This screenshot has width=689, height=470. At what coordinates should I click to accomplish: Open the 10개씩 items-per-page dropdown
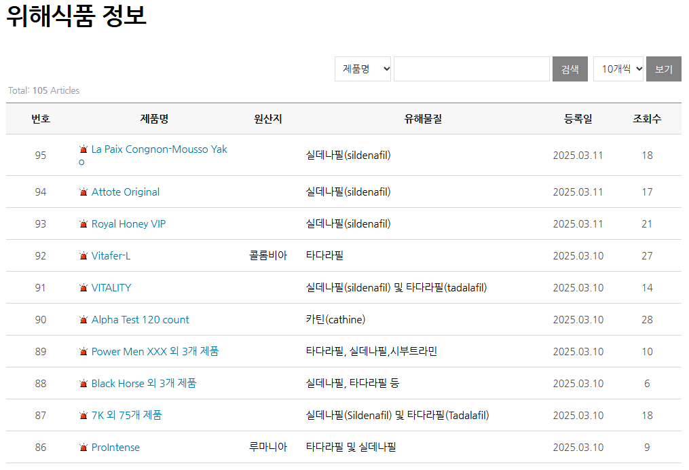(618, 69)
